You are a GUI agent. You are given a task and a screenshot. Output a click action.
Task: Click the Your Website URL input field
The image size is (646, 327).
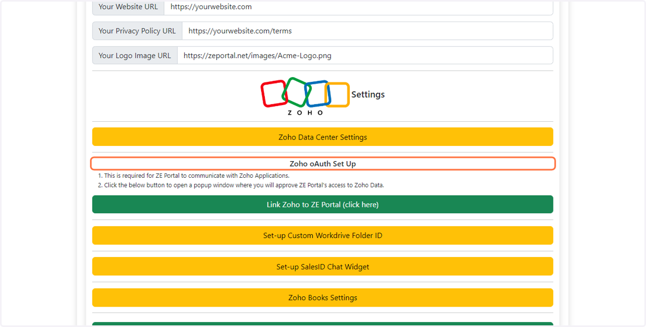[359, 8]
